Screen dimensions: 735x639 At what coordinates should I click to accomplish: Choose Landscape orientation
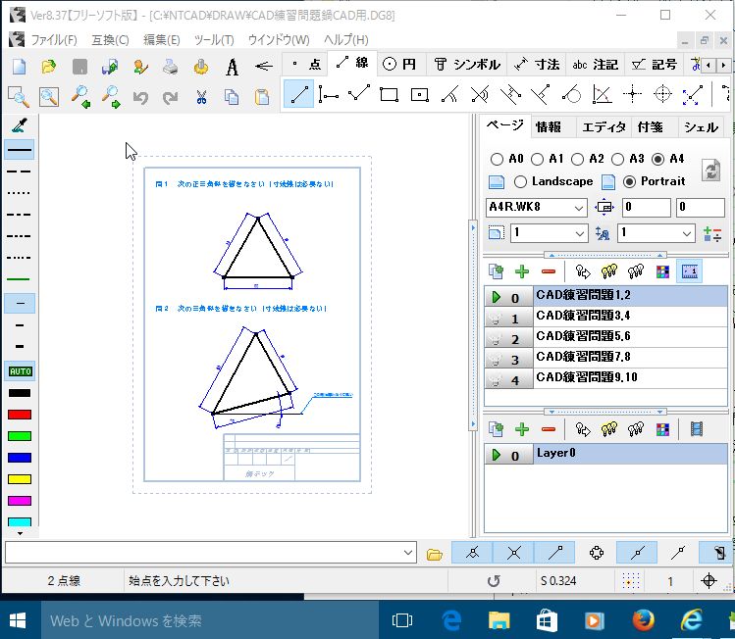click(x=520, y=181)
